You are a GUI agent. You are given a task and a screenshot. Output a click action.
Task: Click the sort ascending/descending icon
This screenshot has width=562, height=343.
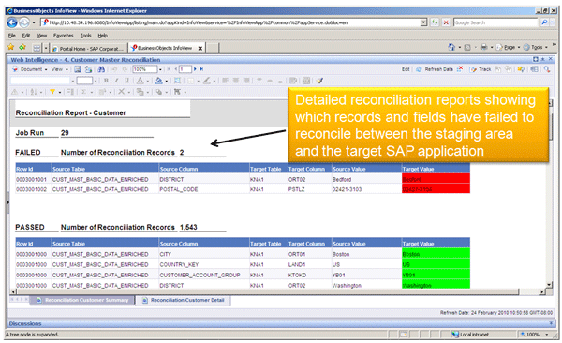[34, 92]
